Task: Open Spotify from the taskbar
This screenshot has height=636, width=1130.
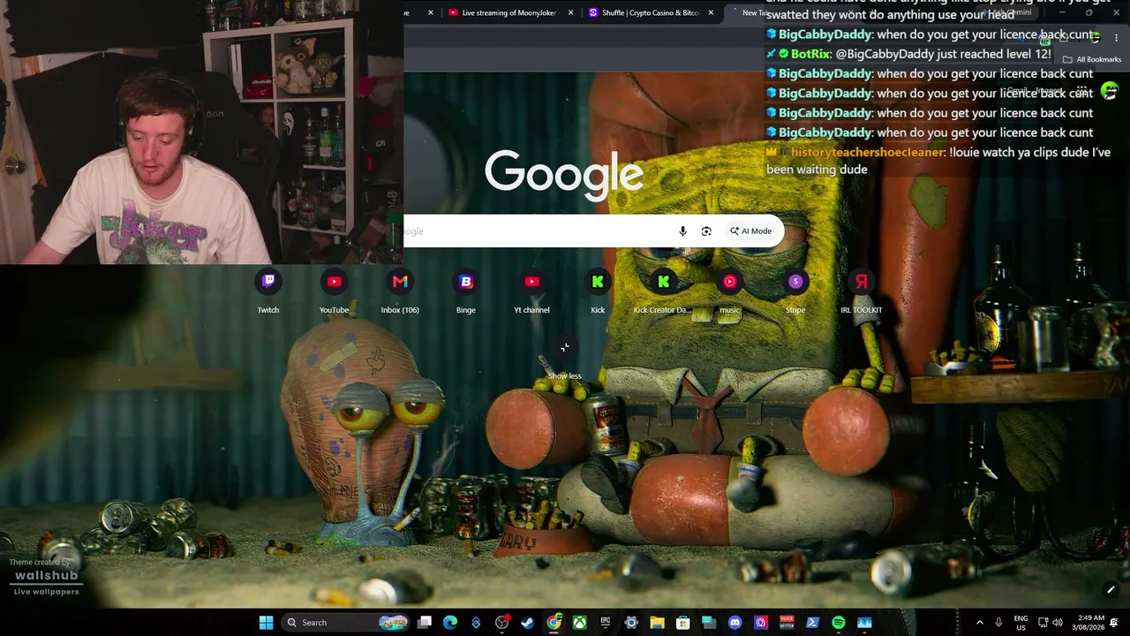Action: tap(839, 623)
